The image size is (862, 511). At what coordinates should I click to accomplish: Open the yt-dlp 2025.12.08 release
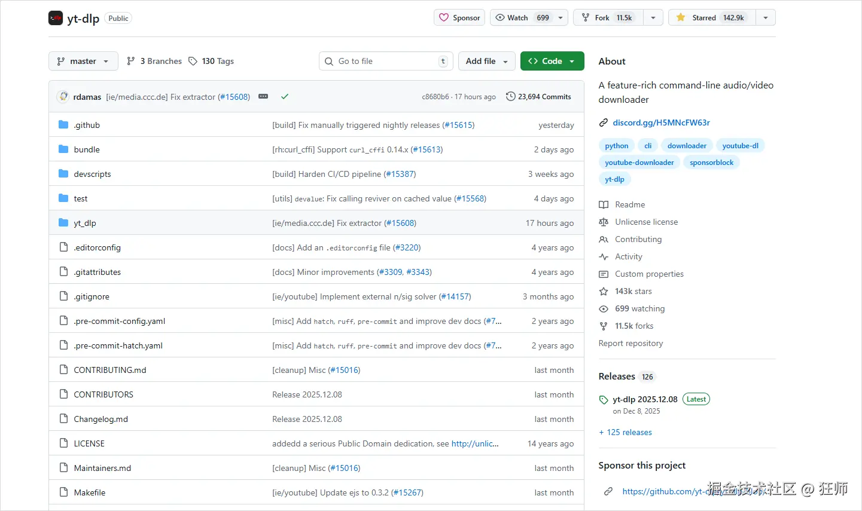tap(645, 399)
